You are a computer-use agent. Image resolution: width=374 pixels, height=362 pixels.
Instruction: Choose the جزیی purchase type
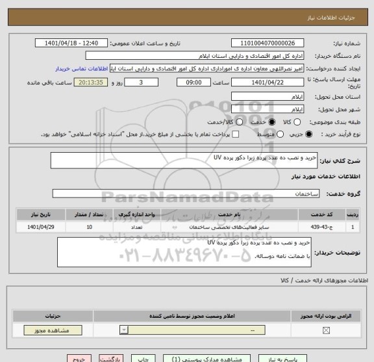click(x=308, y=134)
